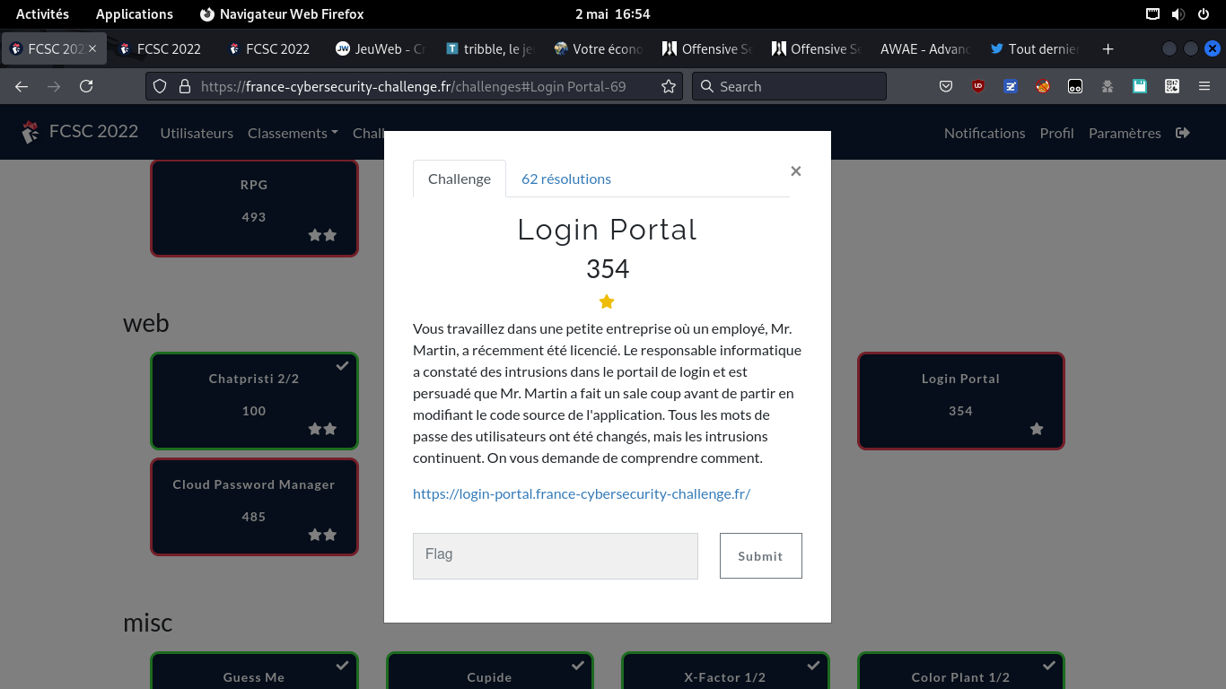The width and height of the screenshot is (1226, 689).
Task: Open a new browser tab
Action: pyautogui.click(x=1108, y=48)
